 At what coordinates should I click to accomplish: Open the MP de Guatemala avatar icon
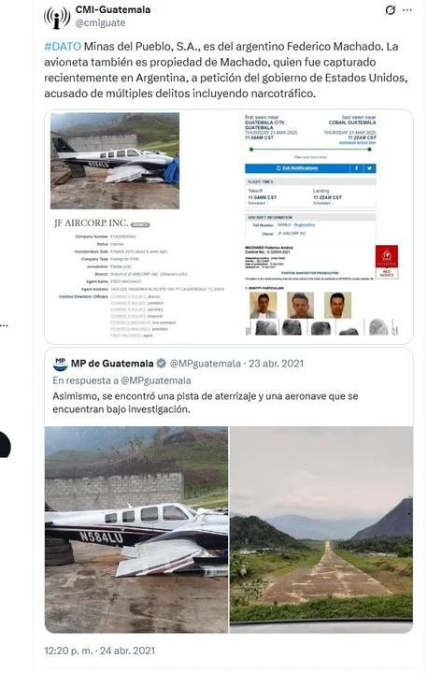click(60, 364)
